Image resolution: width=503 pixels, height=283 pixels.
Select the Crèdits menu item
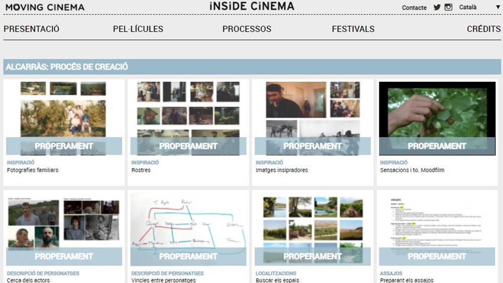click(x=483, y=29)
